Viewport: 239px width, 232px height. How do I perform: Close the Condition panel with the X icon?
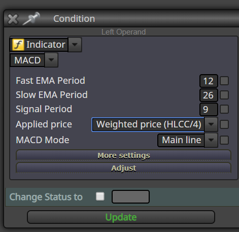coord(13,19)
